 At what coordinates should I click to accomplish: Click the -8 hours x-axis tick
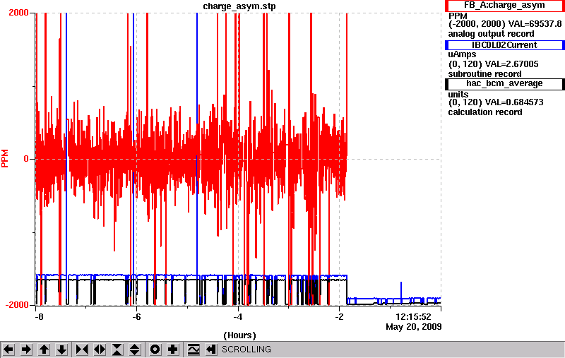[39, 317]
